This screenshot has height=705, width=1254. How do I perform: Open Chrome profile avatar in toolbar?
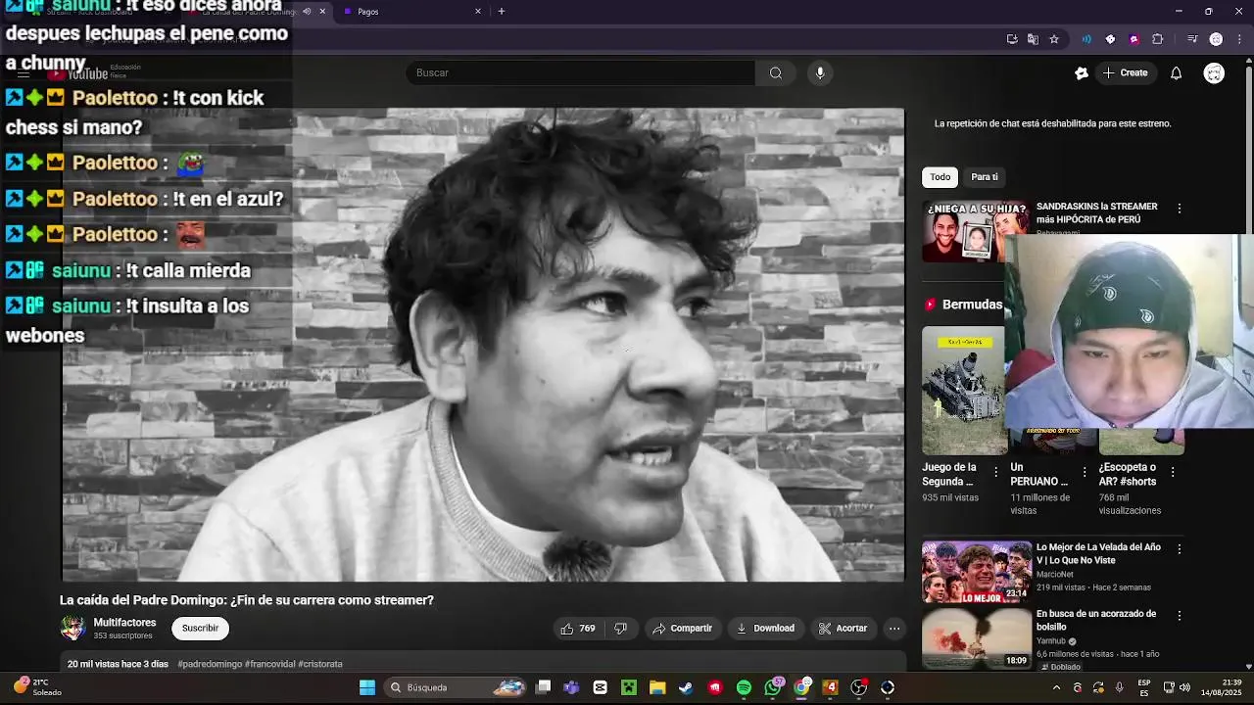pyautogui.click(x=1216, y=39)
